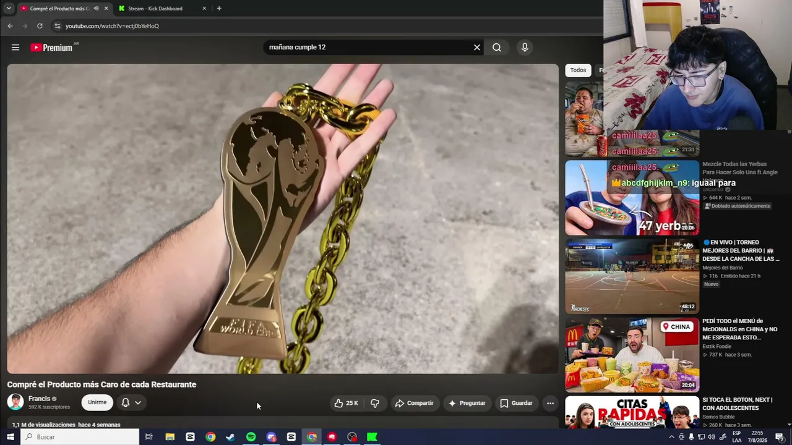Image resolution: width=792 pixels, height=445 pixels.
Task: Go back with the browser back arrow
Action: pyautogui.click(x=10, y=26)
